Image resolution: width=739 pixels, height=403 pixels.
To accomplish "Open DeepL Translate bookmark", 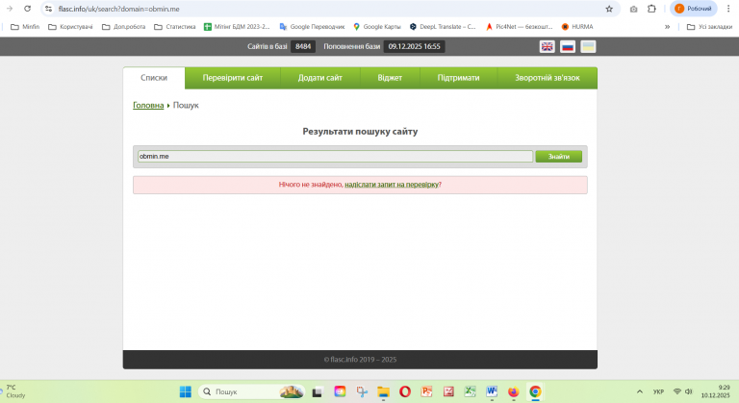I will click(x=443, y=27).
